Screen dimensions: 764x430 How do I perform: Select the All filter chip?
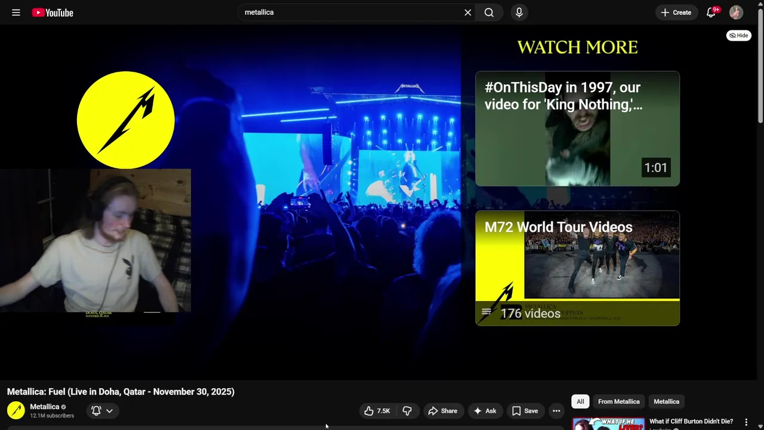(x=580, y=401)
